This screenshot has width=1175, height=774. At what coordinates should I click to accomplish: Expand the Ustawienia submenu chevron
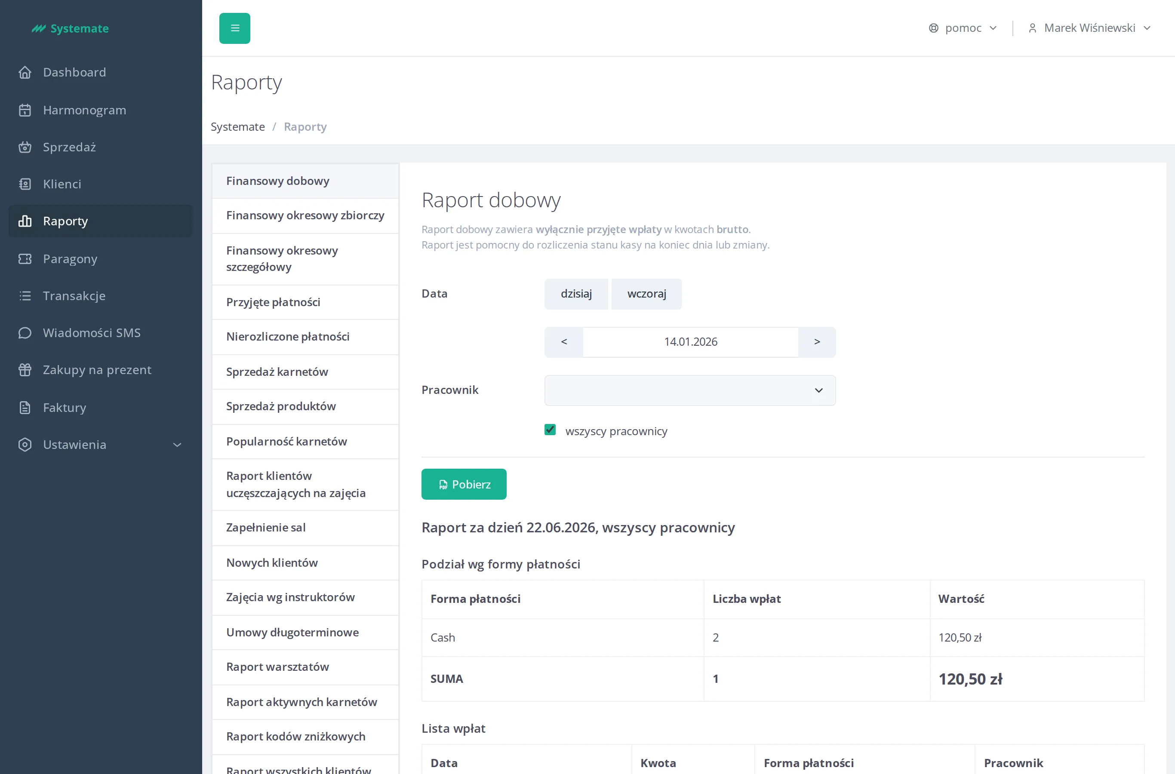177,445
